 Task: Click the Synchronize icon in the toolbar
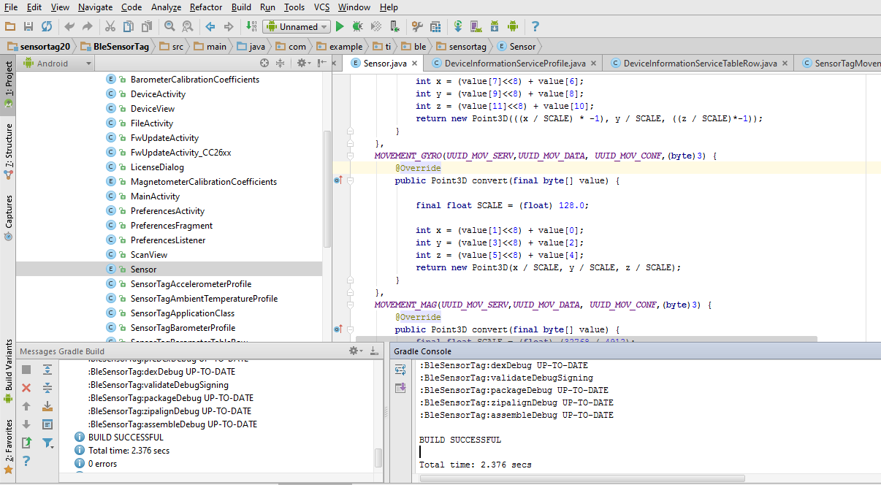coord(47,26)
